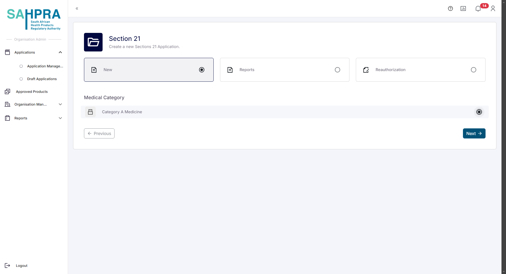Choose the Reauthorization radio button
Image resolution: width=506 pixels, height=274 pixels.
[473, 70]
